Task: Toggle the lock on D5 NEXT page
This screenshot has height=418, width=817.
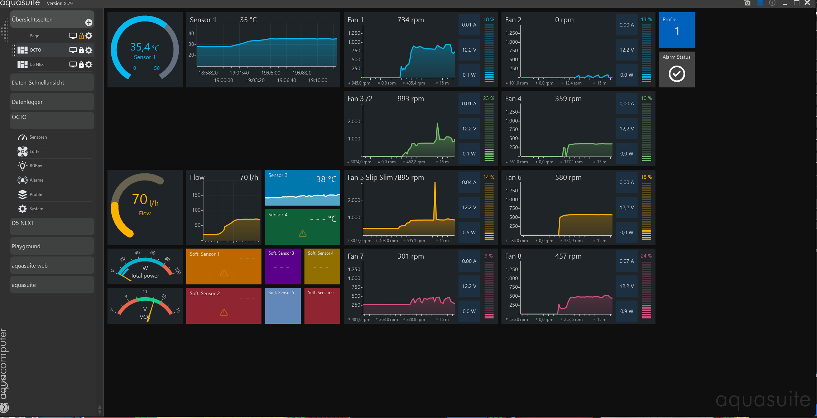Action: coord(81,64)
